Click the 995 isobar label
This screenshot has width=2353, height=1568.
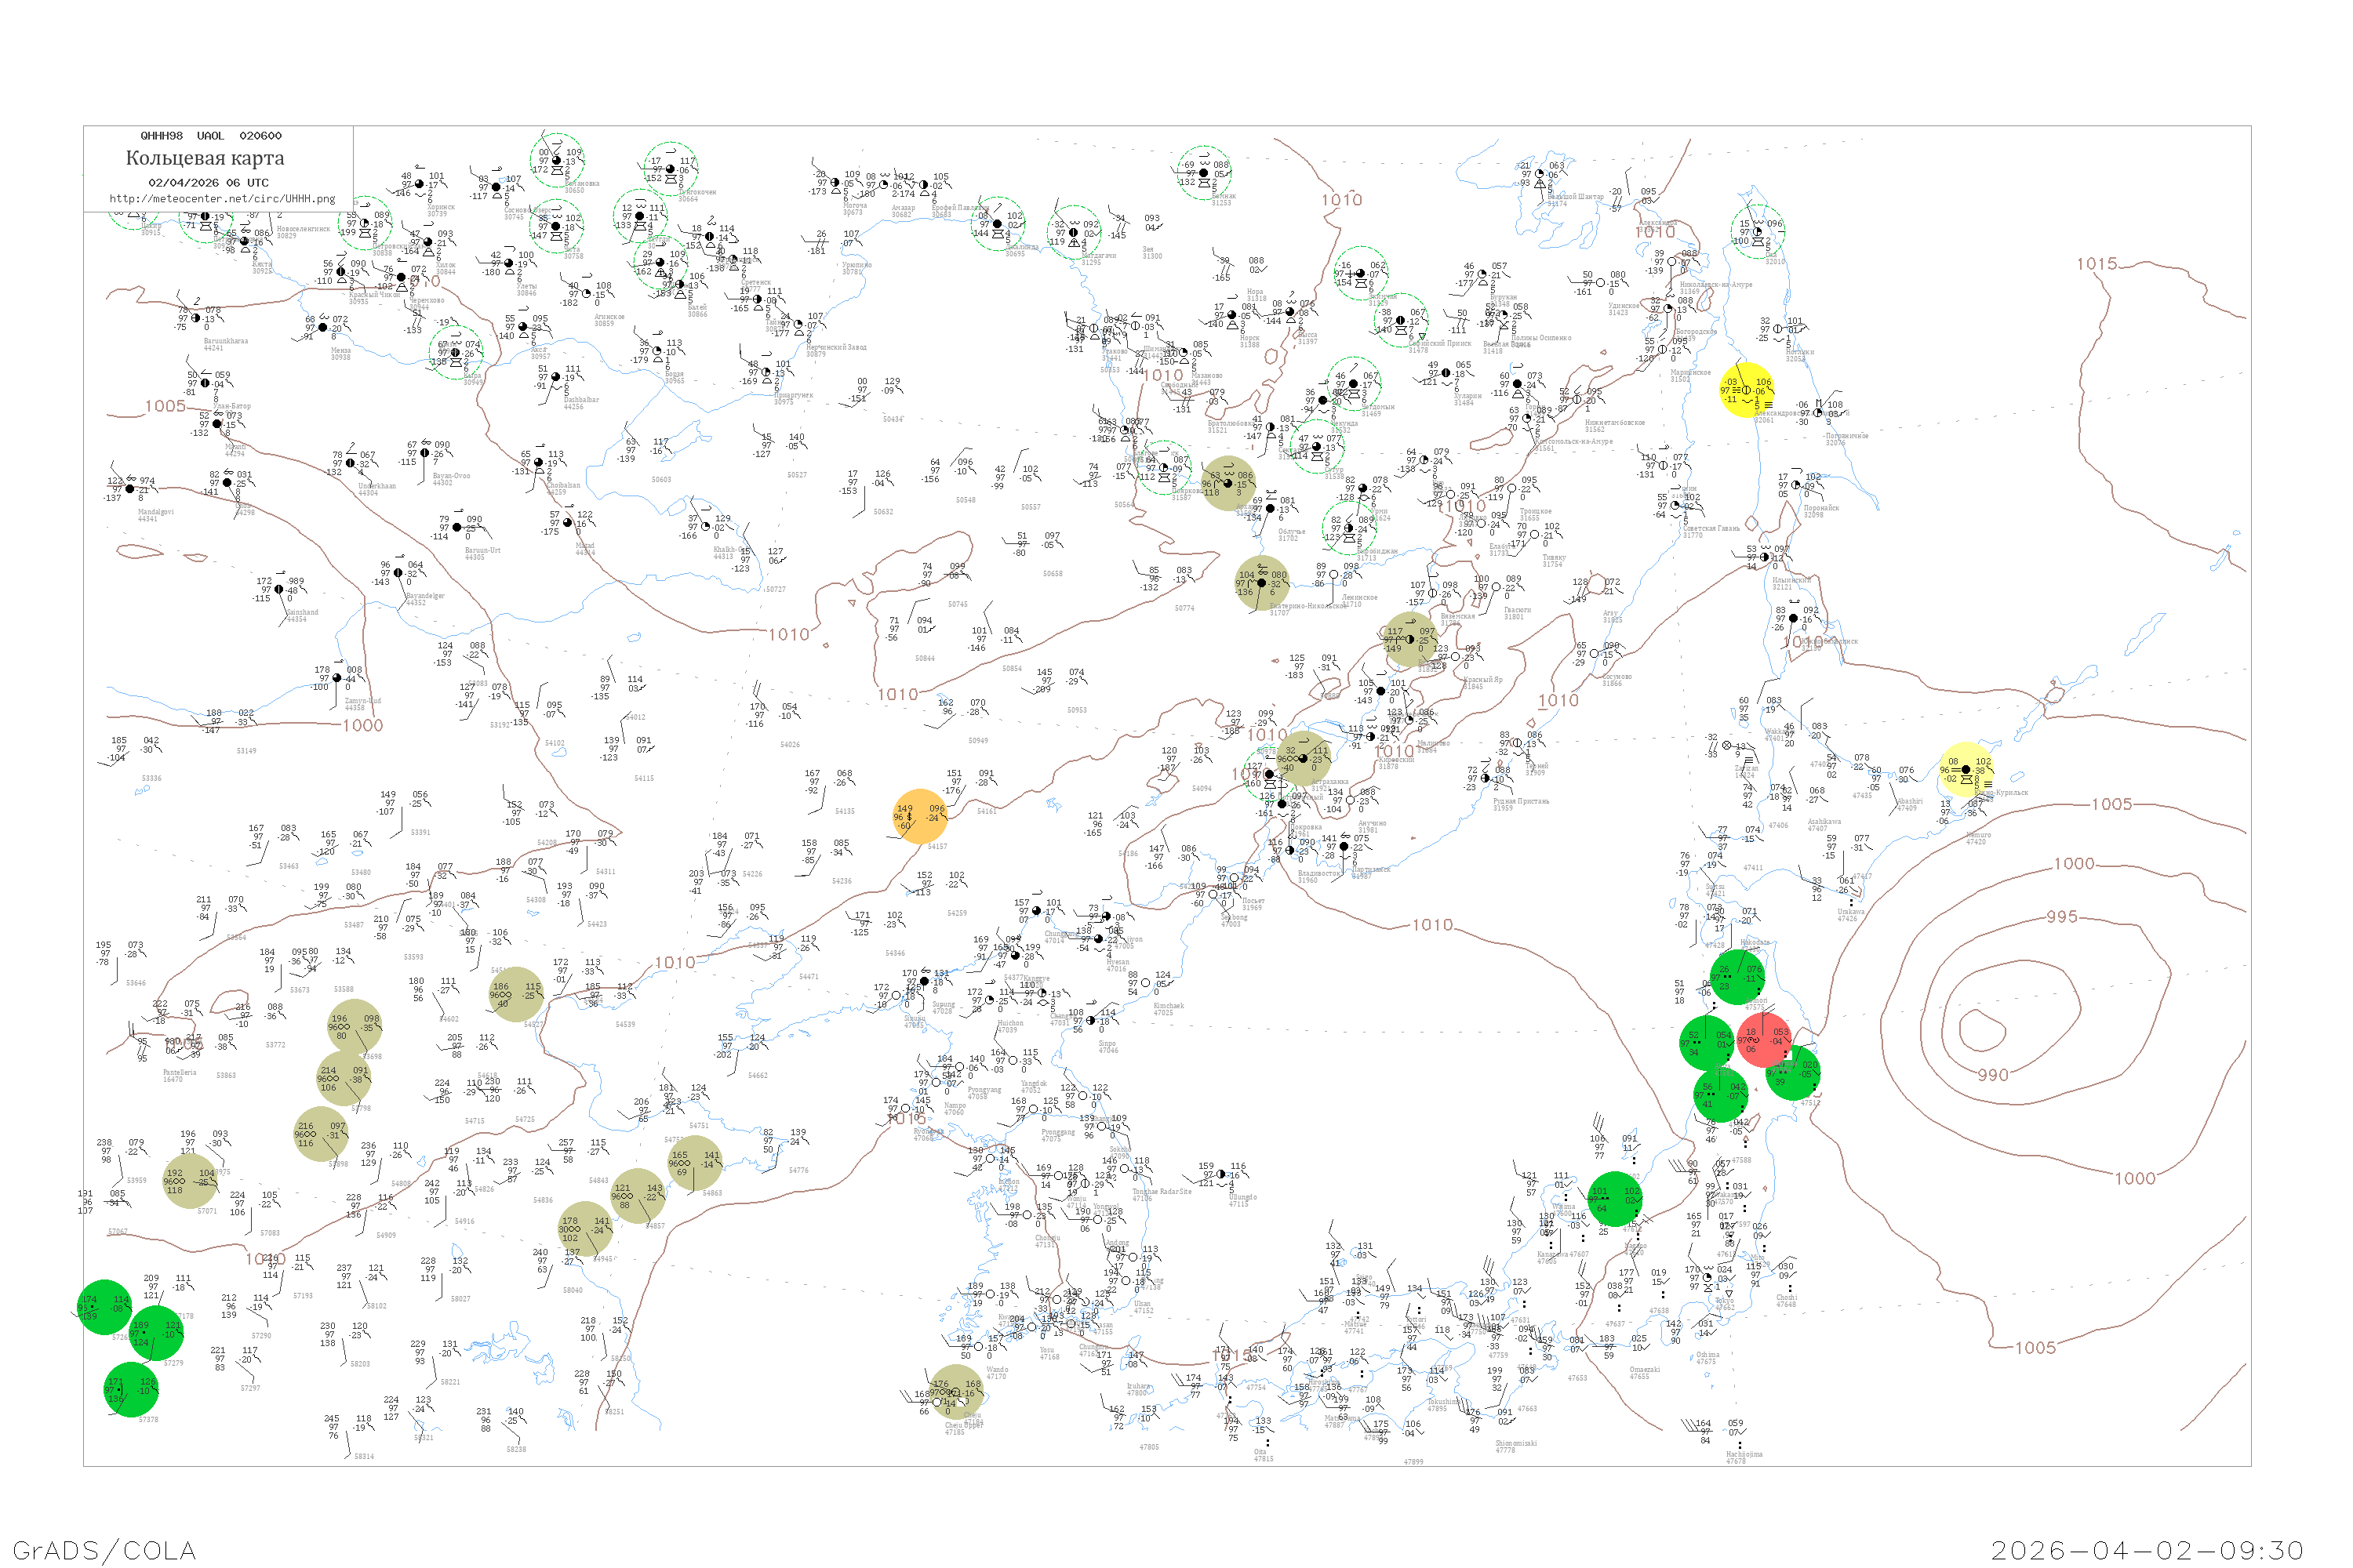2061,917
